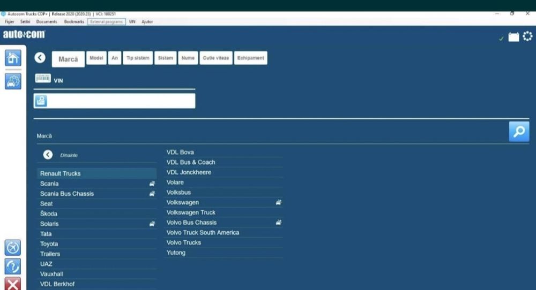Choose Volkswagen in brand list

[x=223, y=202]
